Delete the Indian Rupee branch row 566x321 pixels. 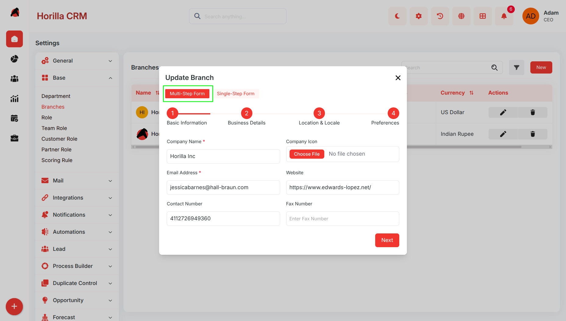click(x=532, y=134)
